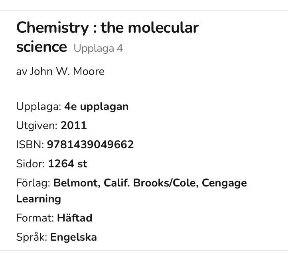Select the "4e upplagan" edition value

point(96,107)
